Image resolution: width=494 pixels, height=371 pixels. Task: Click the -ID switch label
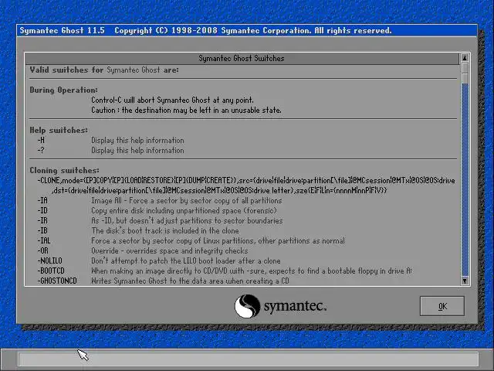click(42, 211)
